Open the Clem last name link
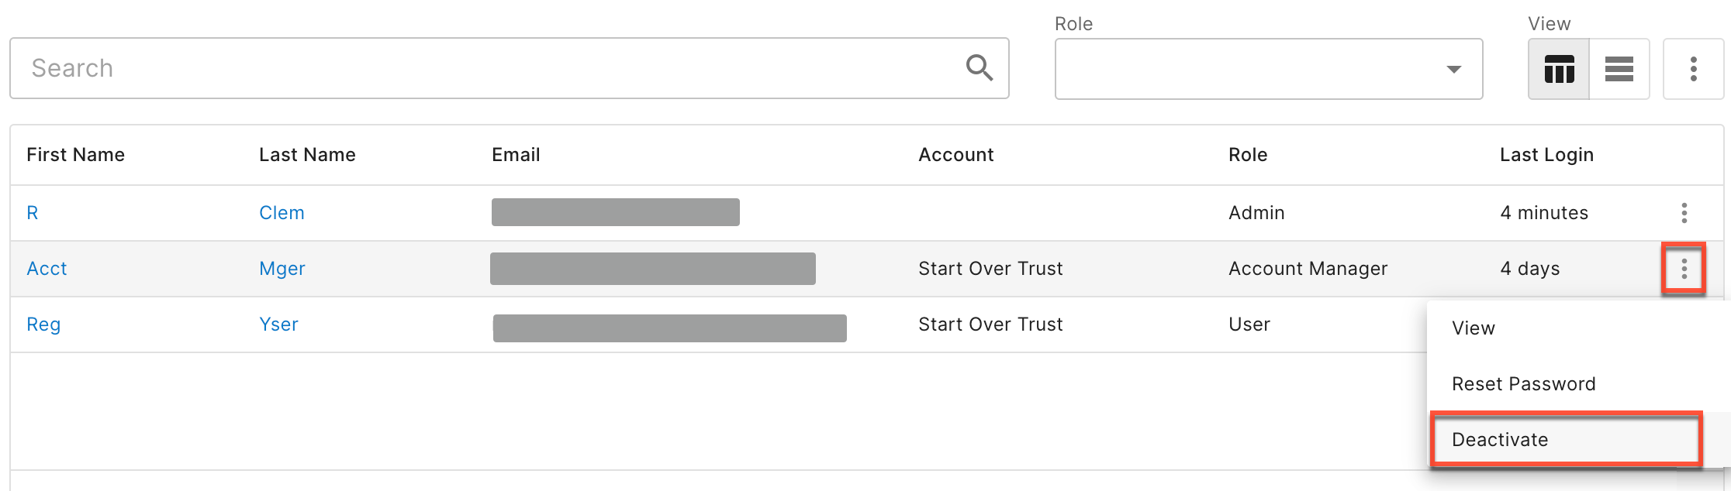This screenshot has height=491, width=1731. (x=282, y=213)
